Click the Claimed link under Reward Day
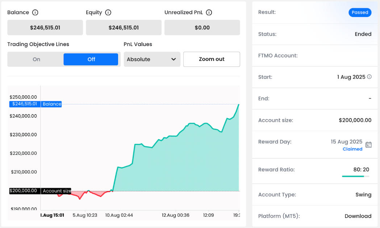 (x=352, y=149)
